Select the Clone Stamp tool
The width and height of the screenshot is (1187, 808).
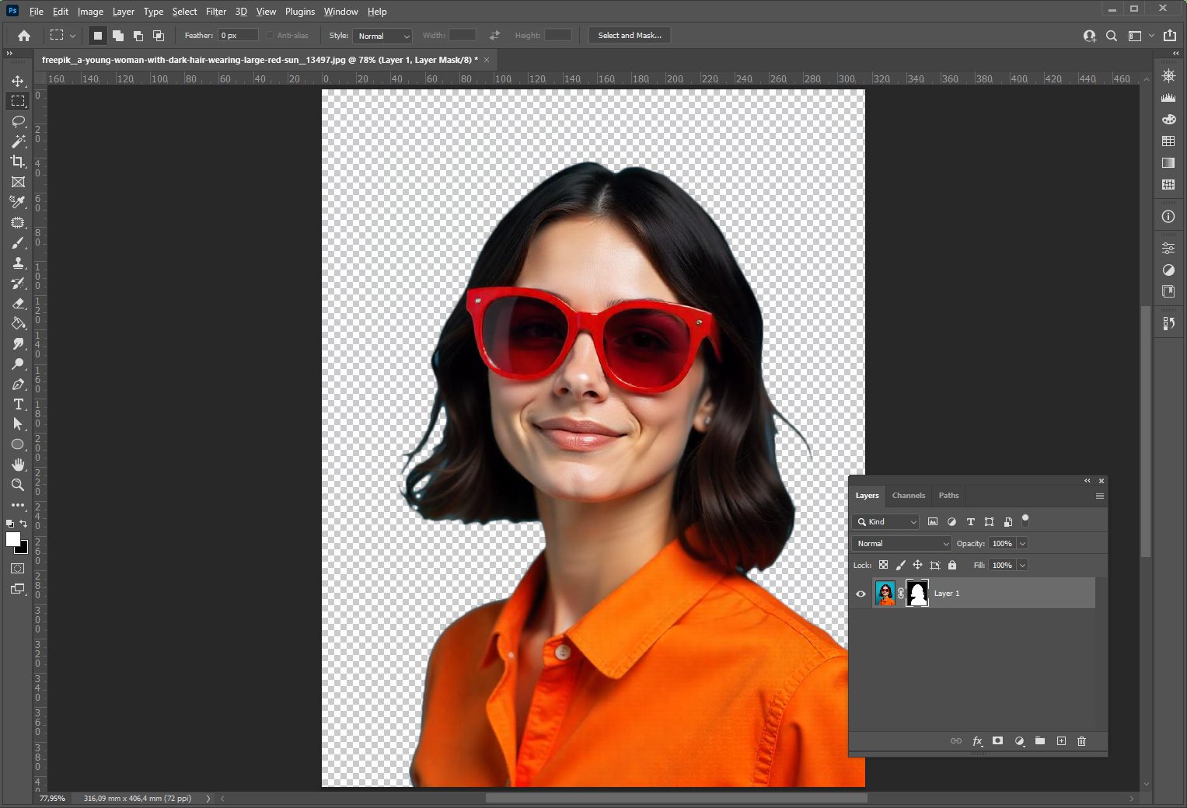click(x=18, y=263)
